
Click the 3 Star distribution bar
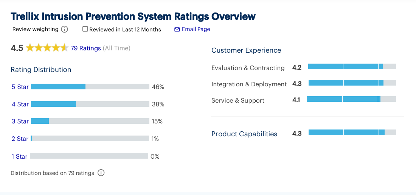coord(90,121)
